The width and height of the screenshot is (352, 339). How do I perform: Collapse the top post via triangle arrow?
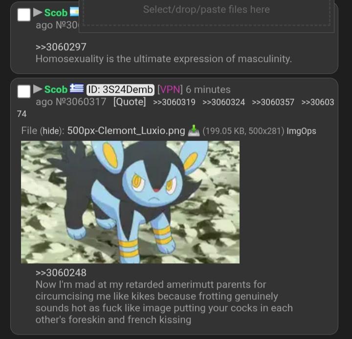[x=38, y=12]
